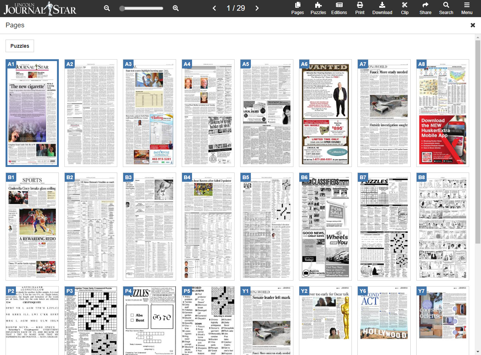Click the zoom in magnifier icon
The height and width of the screenshot is (355, 481).
tap(176, 8)
